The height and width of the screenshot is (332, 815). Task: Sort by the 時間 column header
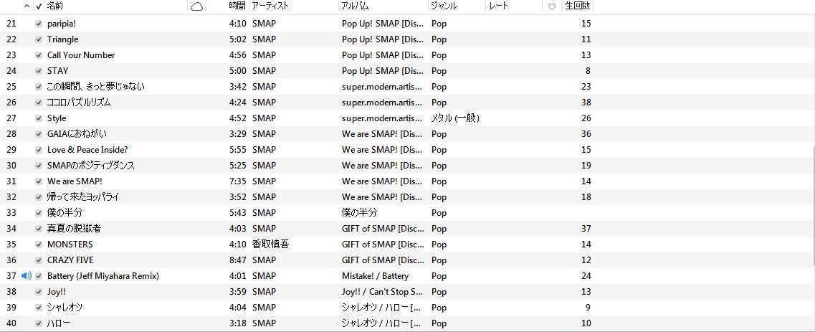pos(237,6)
